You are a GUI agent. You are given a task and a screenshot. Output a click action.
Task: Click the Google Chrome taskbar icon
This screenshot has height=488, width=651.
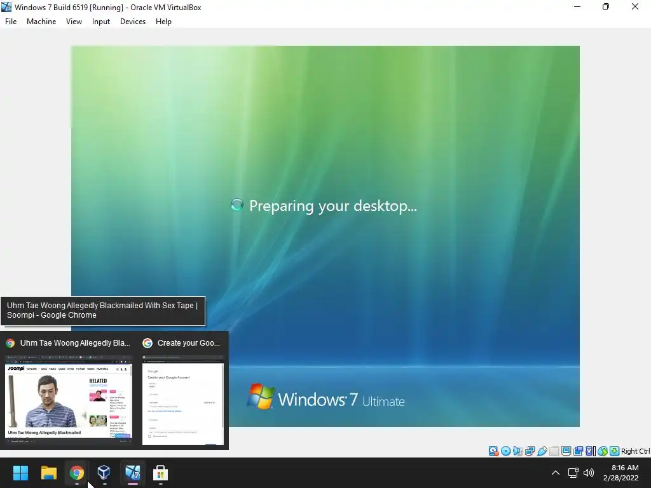point(76,473)
